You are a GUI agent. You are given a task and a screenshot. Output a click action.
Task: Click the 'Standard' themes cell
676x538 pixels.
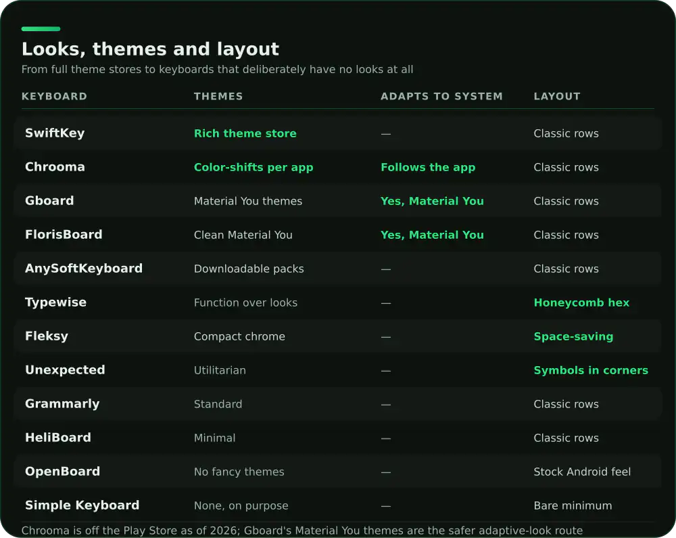[218, 404]
